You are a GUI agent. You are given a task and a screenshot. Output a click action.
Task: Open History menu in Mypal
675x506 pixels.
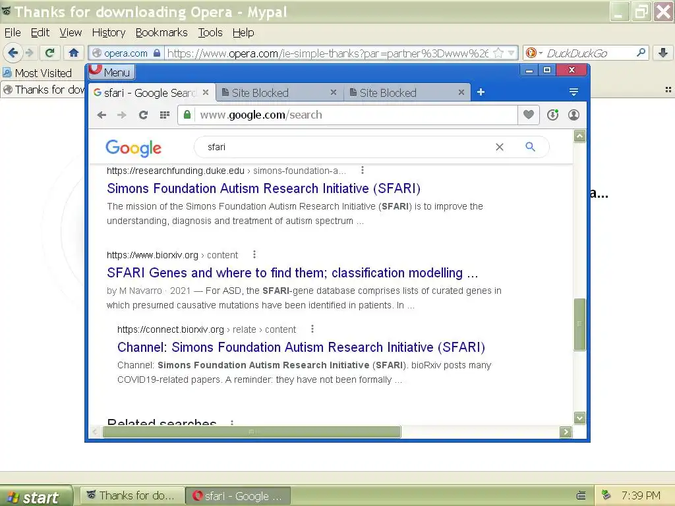pyautogui.click(x=109, y=33)
